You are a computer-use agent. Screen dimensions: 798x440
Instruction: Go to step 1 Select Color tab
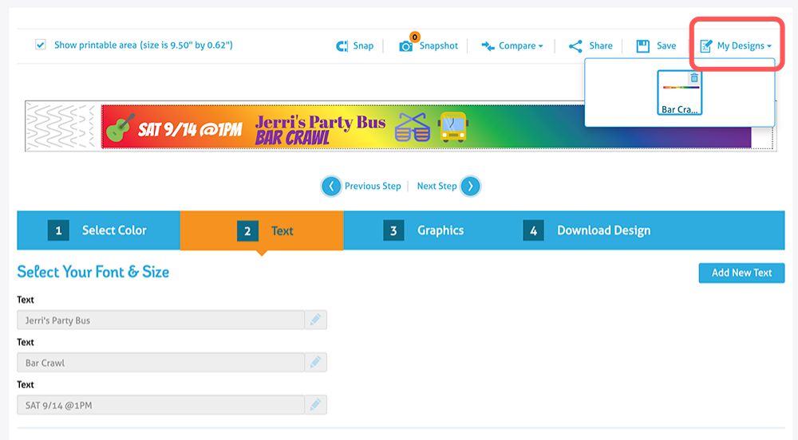pyautogui.click(x=98, y=230)
